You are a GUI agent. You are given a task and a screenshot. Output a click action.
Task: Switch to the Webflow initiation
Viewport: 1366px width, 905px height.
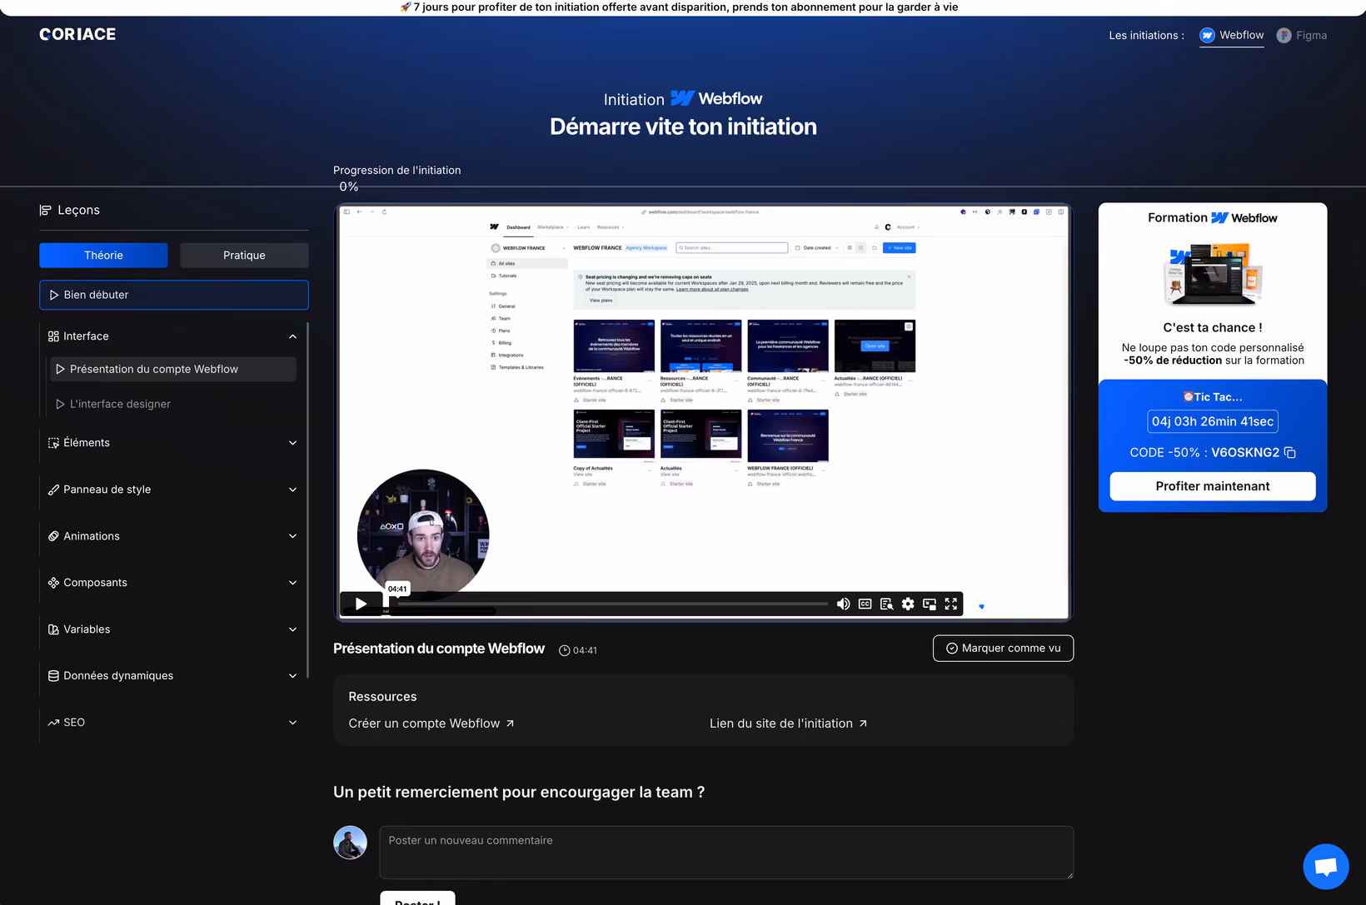[x=1232, y=35]
